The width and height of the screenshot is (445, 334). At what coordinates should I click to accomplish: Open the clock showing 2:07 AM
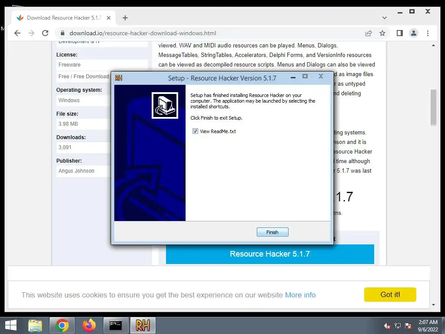point(428,326)
